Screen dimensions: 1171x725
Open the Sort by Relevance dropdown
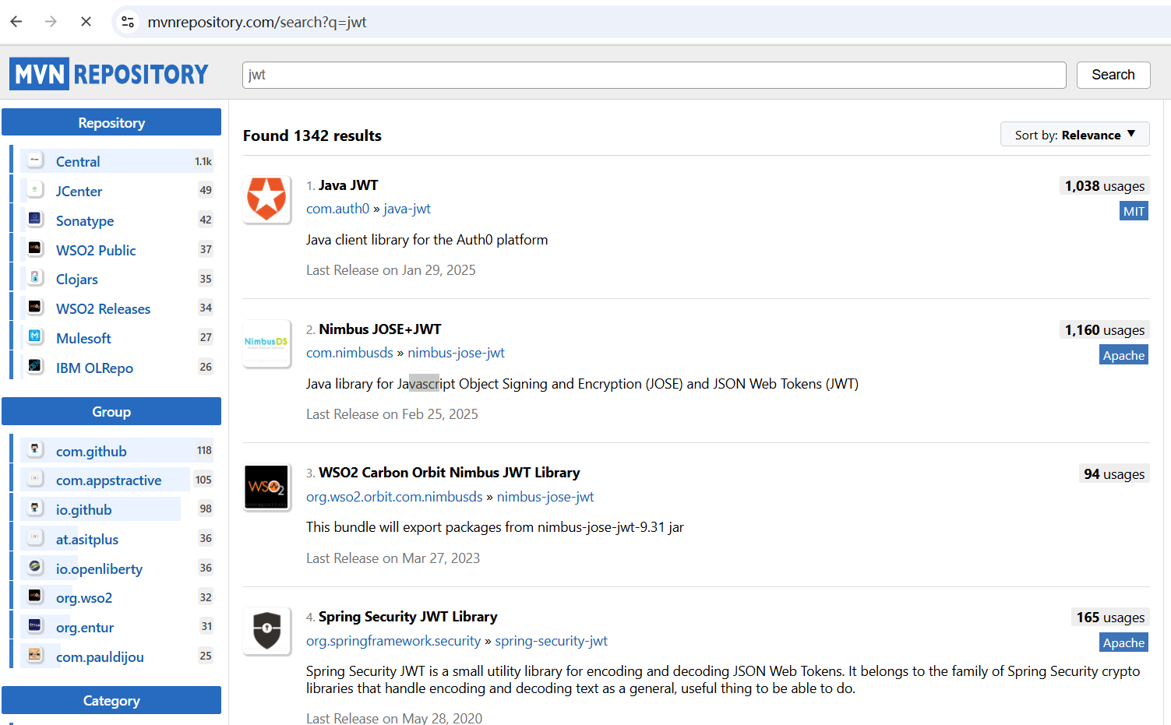click(1075, 135)
